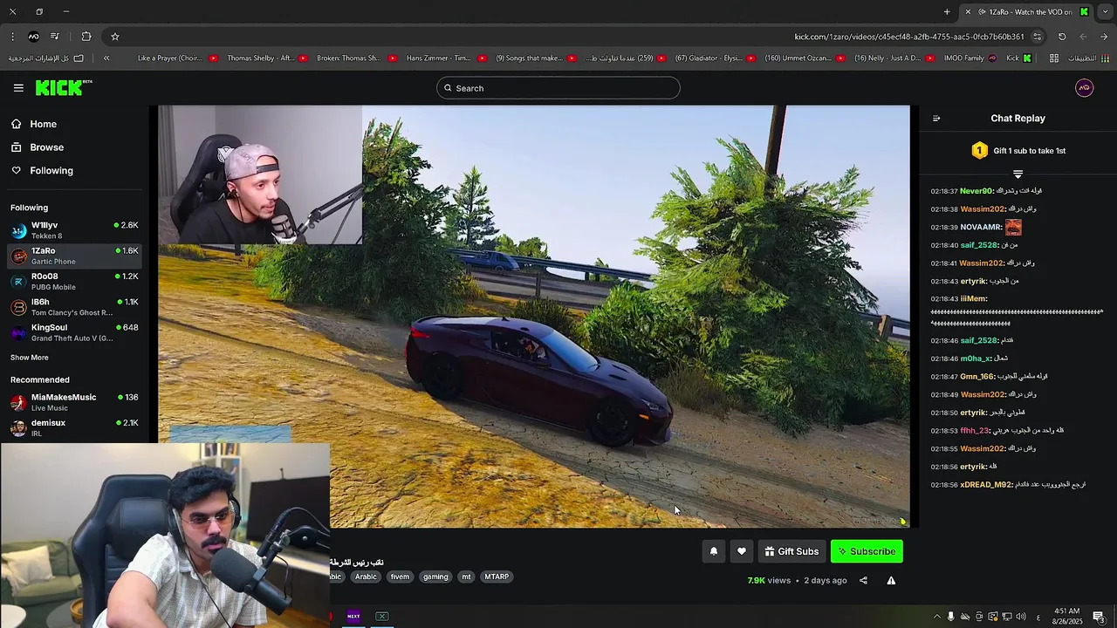The height and width of the screenshot is (628, 1117).
Task: Open MiaMakesMusic recommended channel
Action: pos(74,402)
